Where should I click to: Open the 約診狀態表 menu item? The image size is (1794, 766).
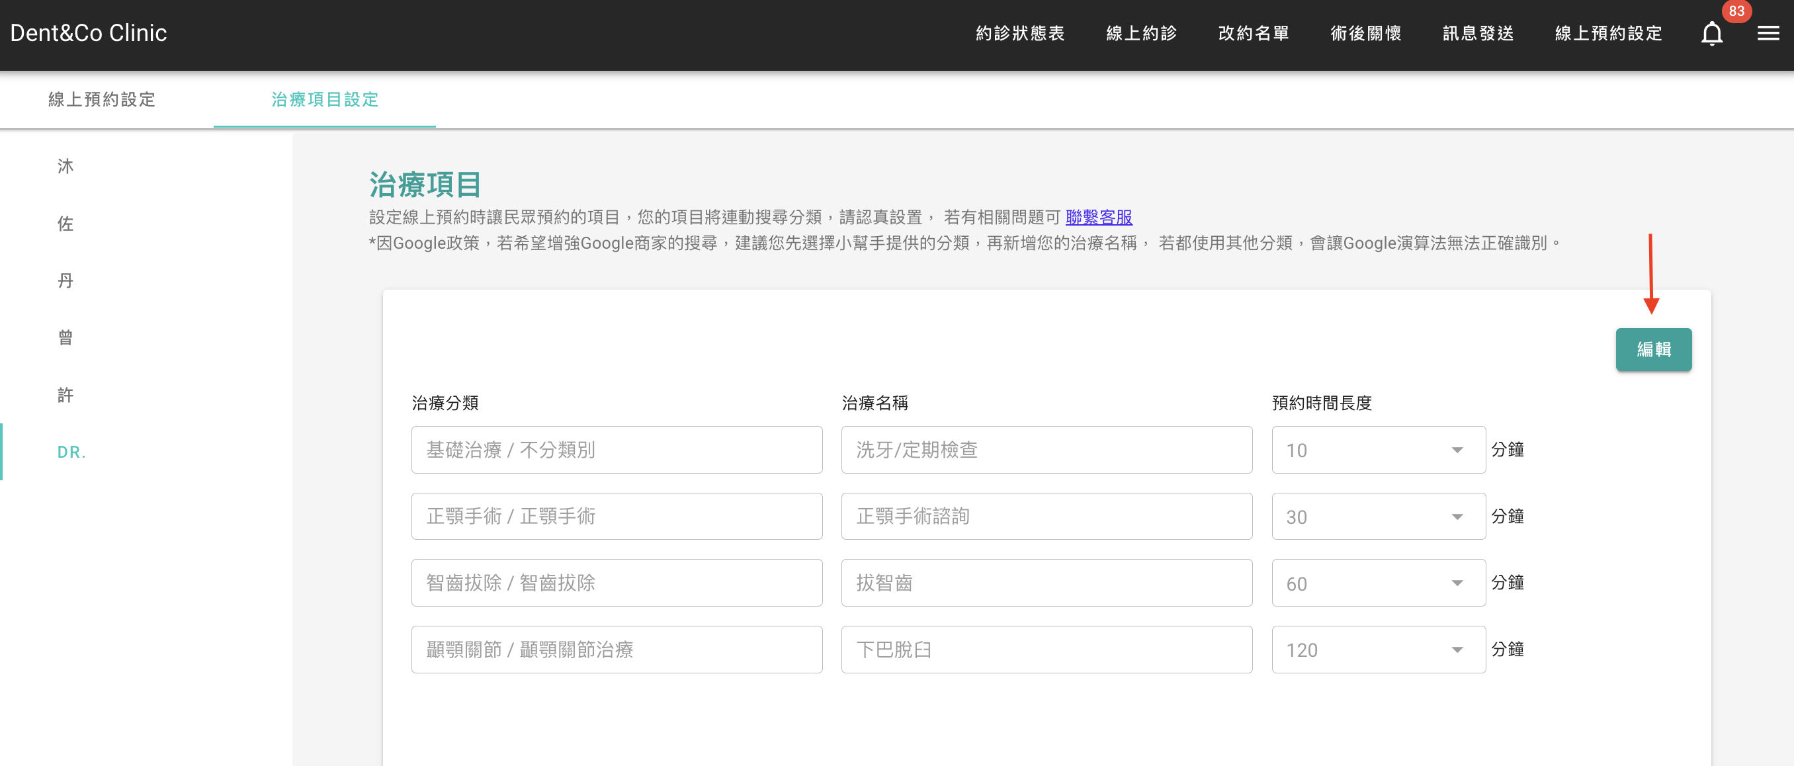point(1021,32)
